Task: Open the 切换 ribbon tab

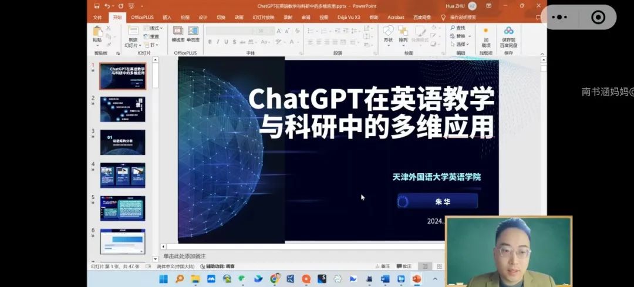Action: click(x=221, y=18)
